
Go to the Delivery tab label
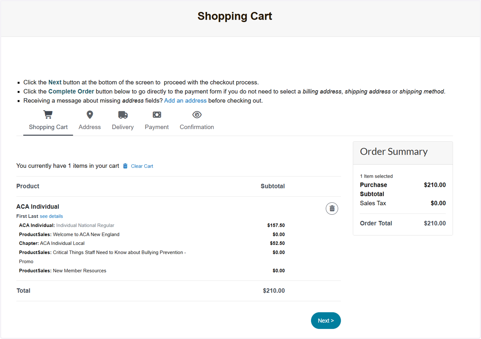click(123, 127)
